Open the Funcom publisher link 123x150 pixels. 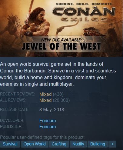coord(48,127)
